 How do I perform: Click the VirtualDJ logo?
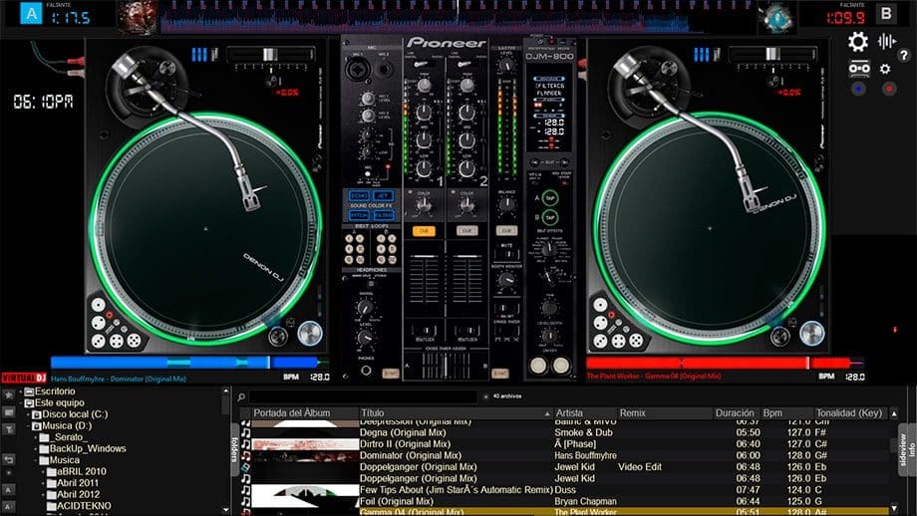[x=24, y=379]
